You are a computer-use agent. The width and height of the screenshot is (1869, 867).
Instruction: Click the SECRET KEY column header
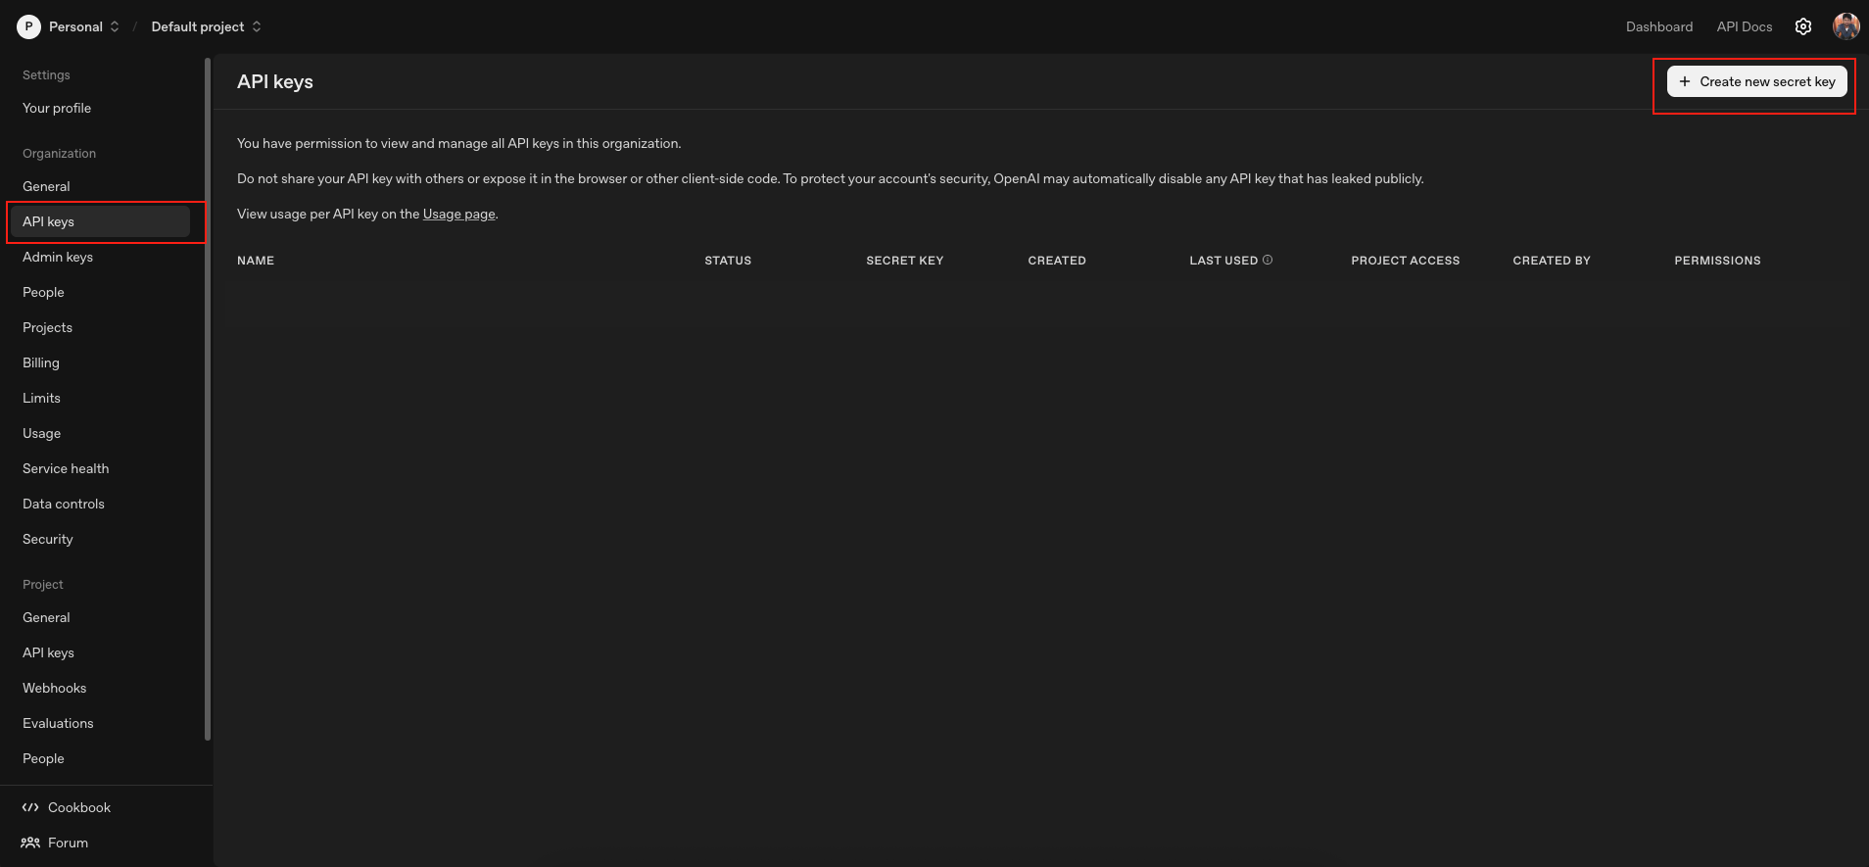point(905,261)
